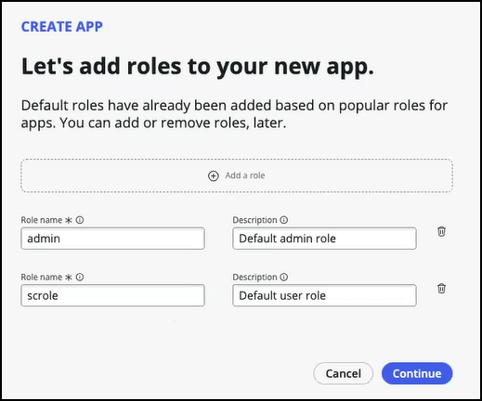Click the Add a role text
The image size is (482, 401).
pos(245,175)
